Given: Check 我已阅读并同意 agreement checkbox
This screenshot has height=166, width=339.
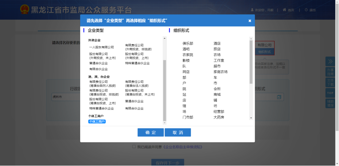Looking at the screenshot, I should (134, 147).
